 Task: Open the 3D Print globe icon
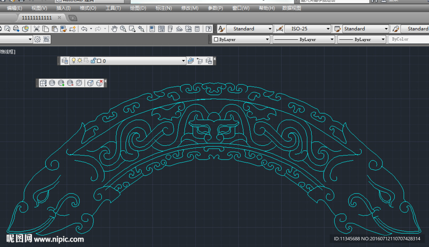[x=25, y=29]
